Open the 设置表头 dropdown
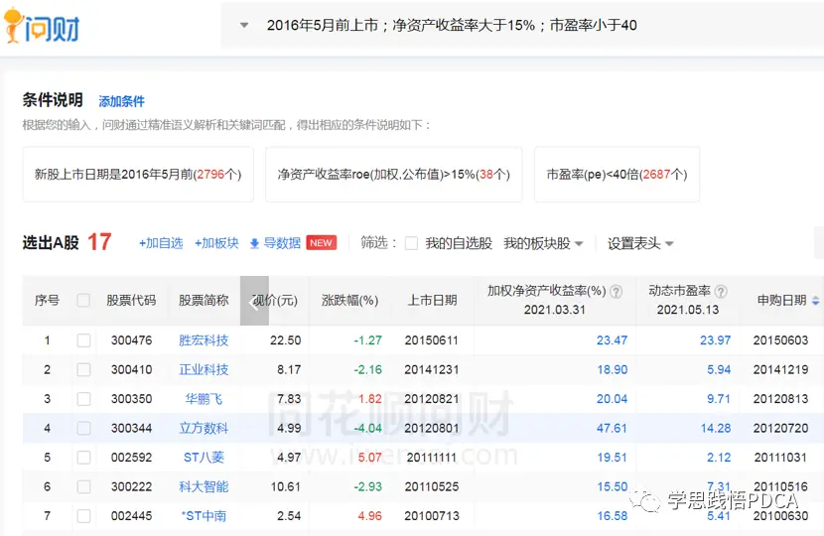The height and width of the screenshot is (536, 824). click(640, 243)
